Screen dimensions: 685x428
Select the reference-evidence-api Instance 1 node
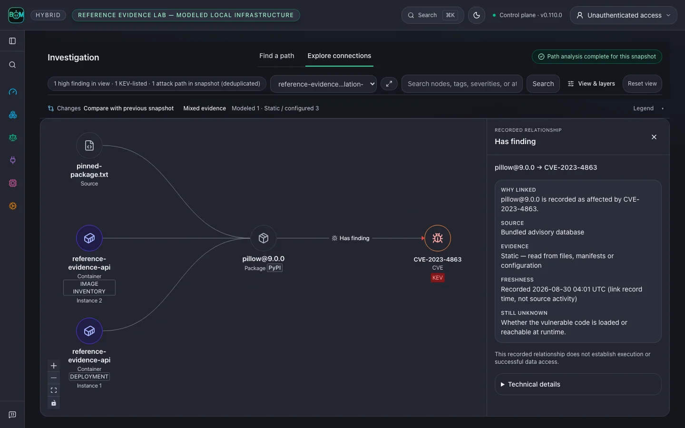coord(89,331)
